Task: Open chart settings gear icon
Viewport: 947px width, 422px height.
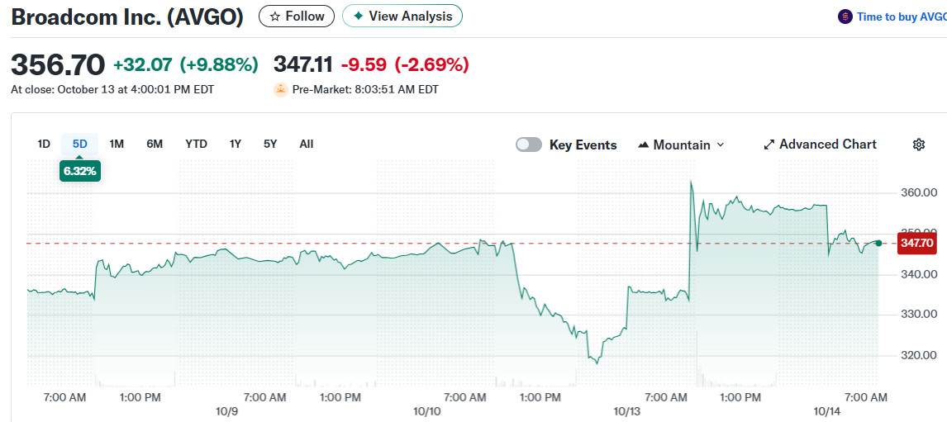Action: (x=918, y=145)
